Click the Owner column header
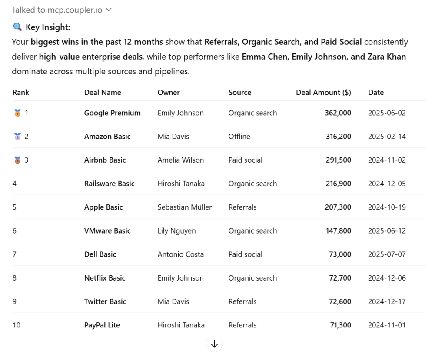 [x=169, y=92]
